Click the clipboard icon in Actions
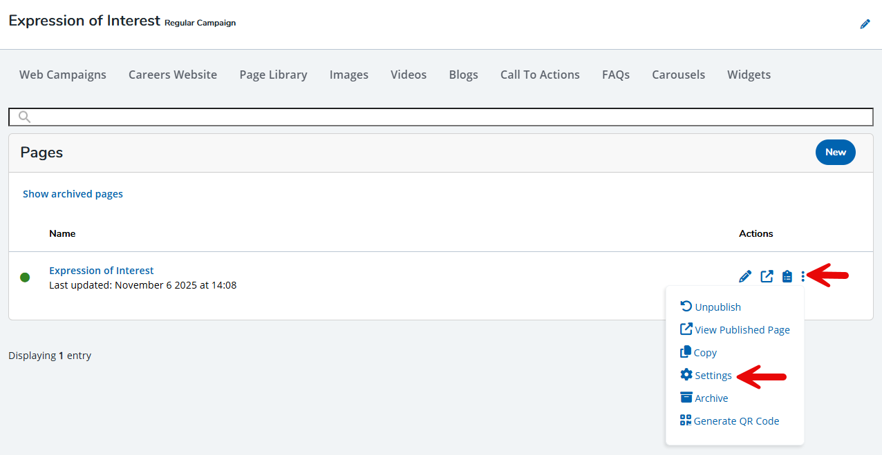This screenshot has width=882, height=455. pyautogui.click(x=787, y=277)
